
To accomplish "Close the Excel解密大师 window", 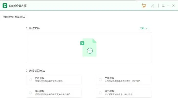I will [x=173, y=6].
